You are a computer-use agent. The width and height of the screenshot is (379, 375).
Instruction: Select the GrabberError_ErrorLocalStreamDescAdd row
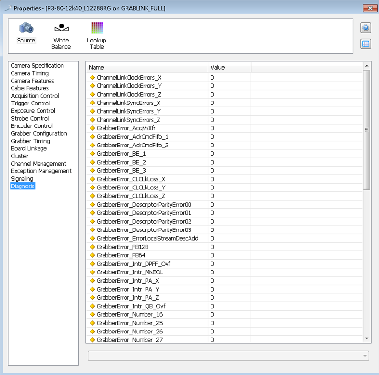coord(225,238)
